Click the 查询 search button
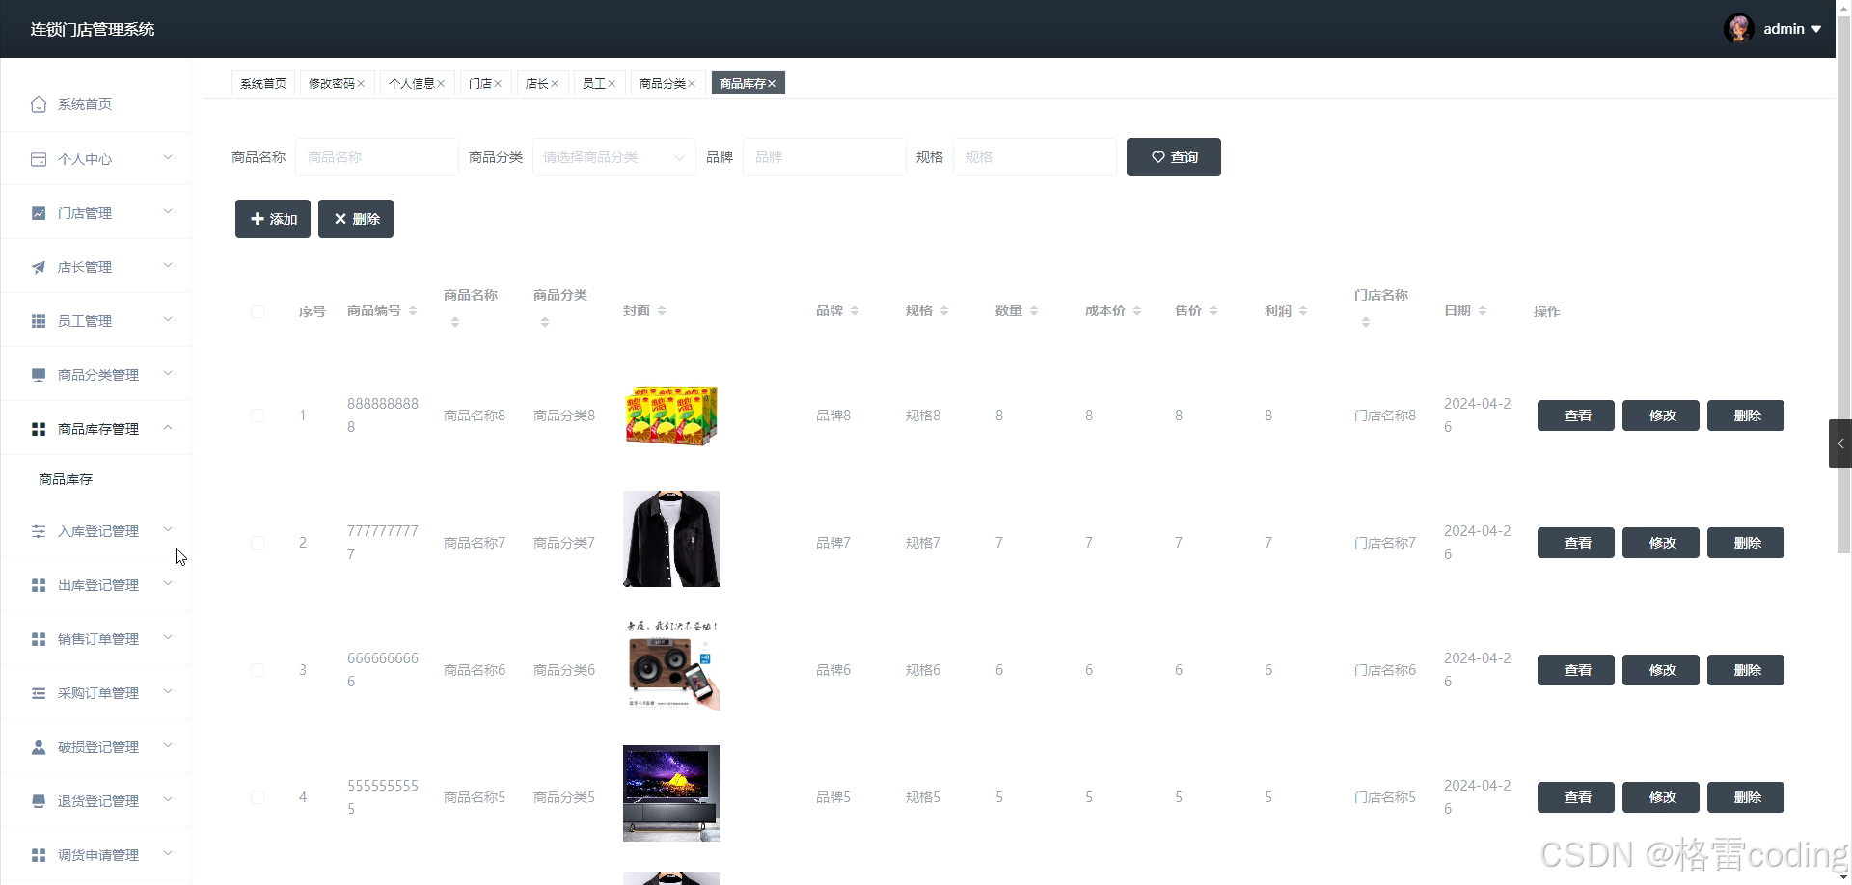 click(x=1173, y=156)
